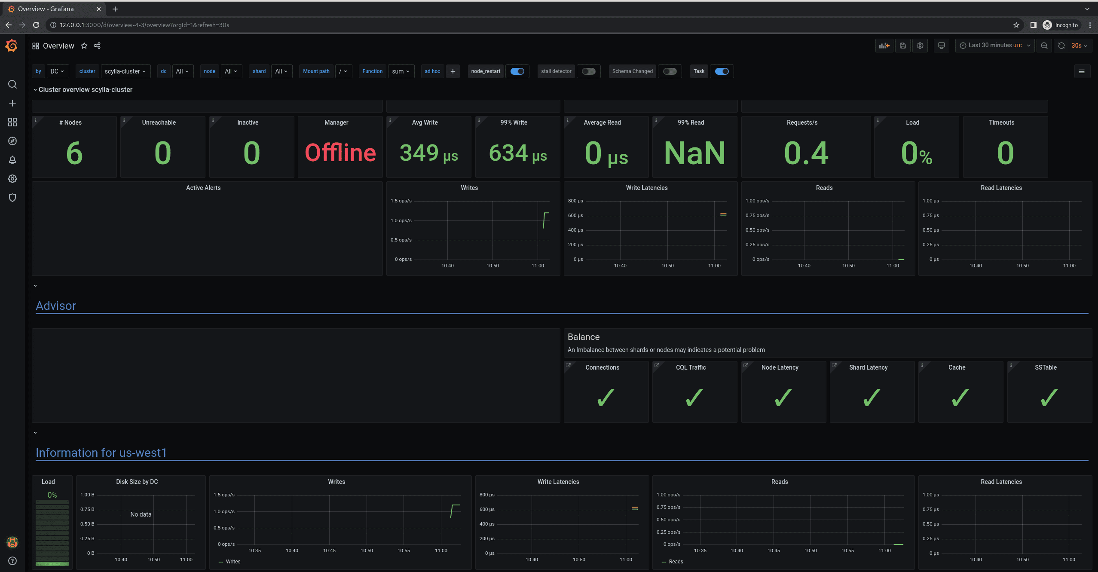Open the Dashboards grid icon in sidebar
Screen dimensions: 1098x572
click(12, 122)
